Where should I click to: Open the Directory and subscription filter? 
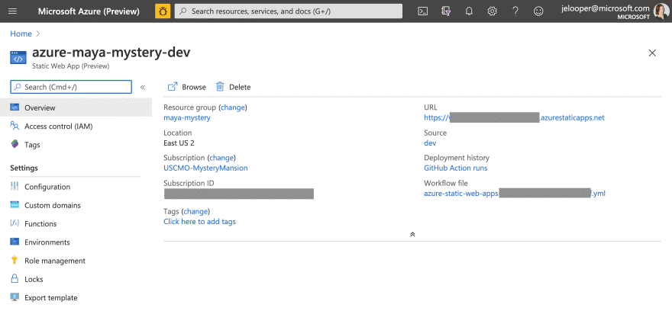tap(446, 11)
